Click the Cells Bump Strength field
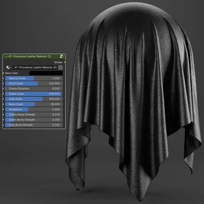 [x=34, y=125]
